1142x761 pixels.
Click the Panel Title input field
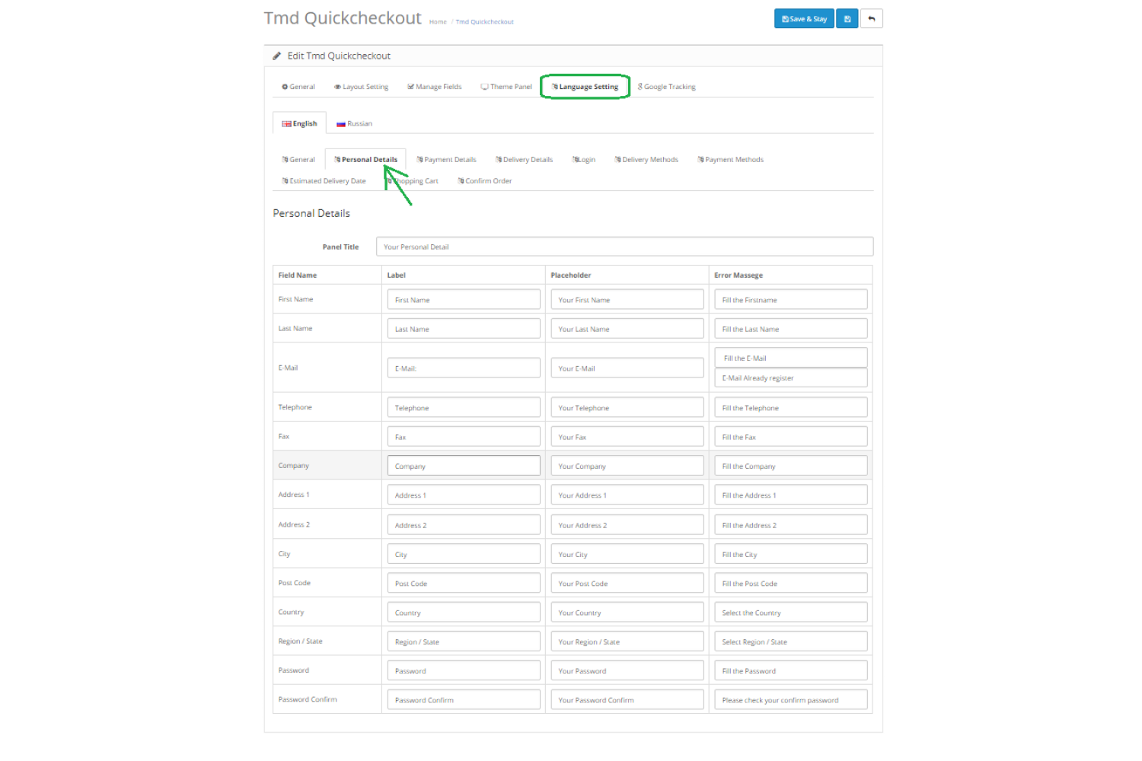tap(624, 247)
